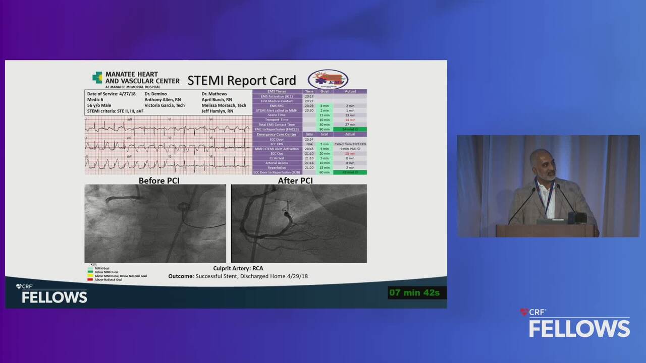The height and width of the screenshot is (363, 646).
Task: Click the "STEMI Report Card" title
Action: [242, 80]
